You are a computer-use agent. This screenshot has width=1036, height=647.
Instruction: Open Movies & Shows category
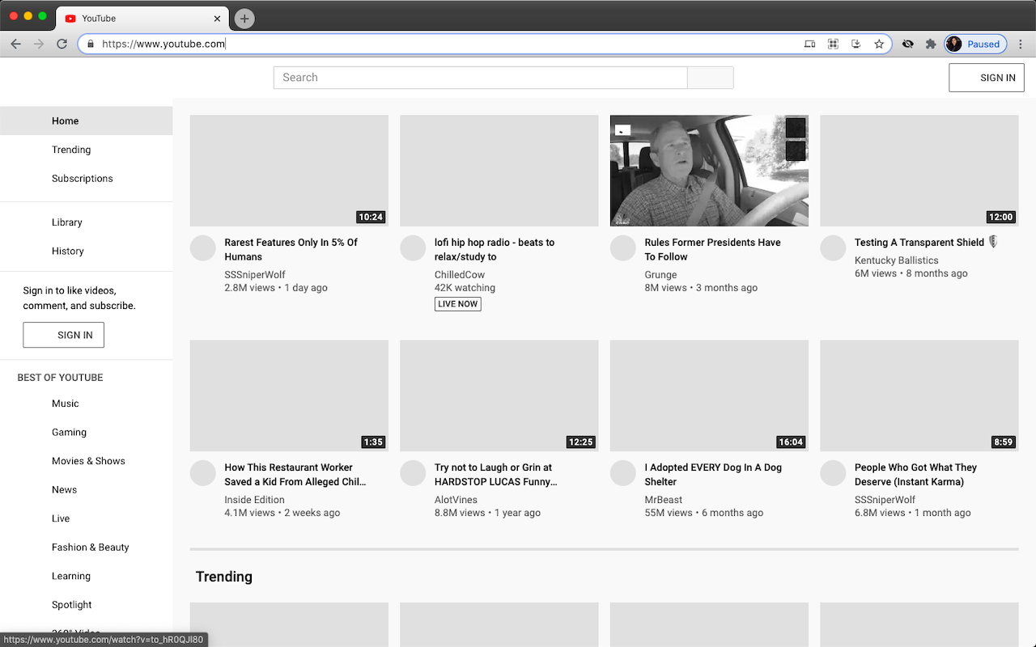pos(86,461)
